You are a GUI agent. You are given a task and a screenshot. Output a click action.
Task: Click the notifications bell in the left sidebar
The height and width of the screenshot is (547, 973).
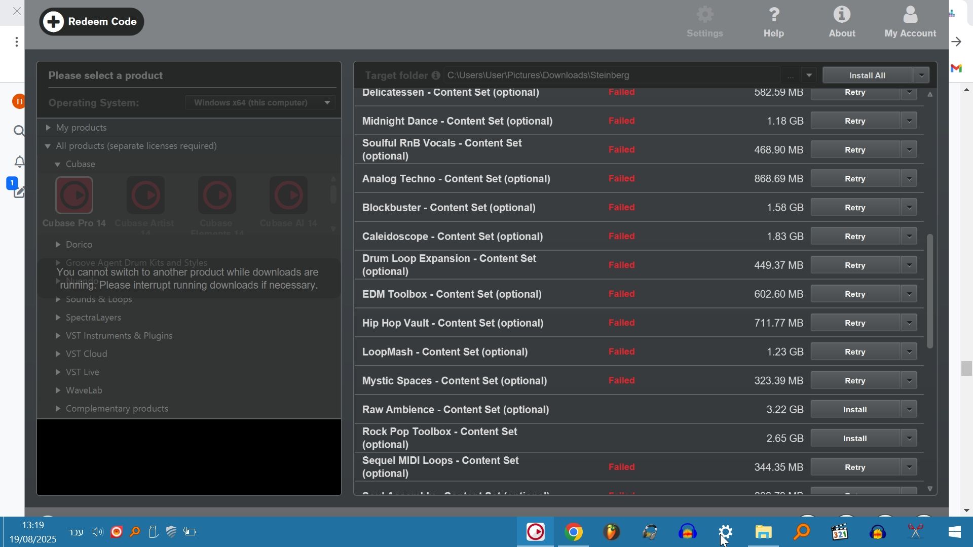[x=19, y=162]
